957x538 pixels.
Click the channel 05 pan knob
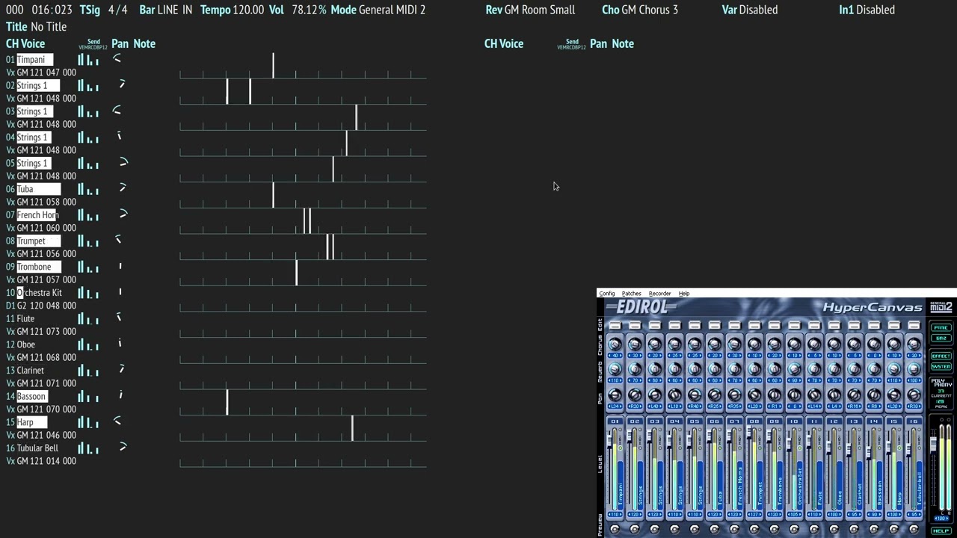point(695,395)
